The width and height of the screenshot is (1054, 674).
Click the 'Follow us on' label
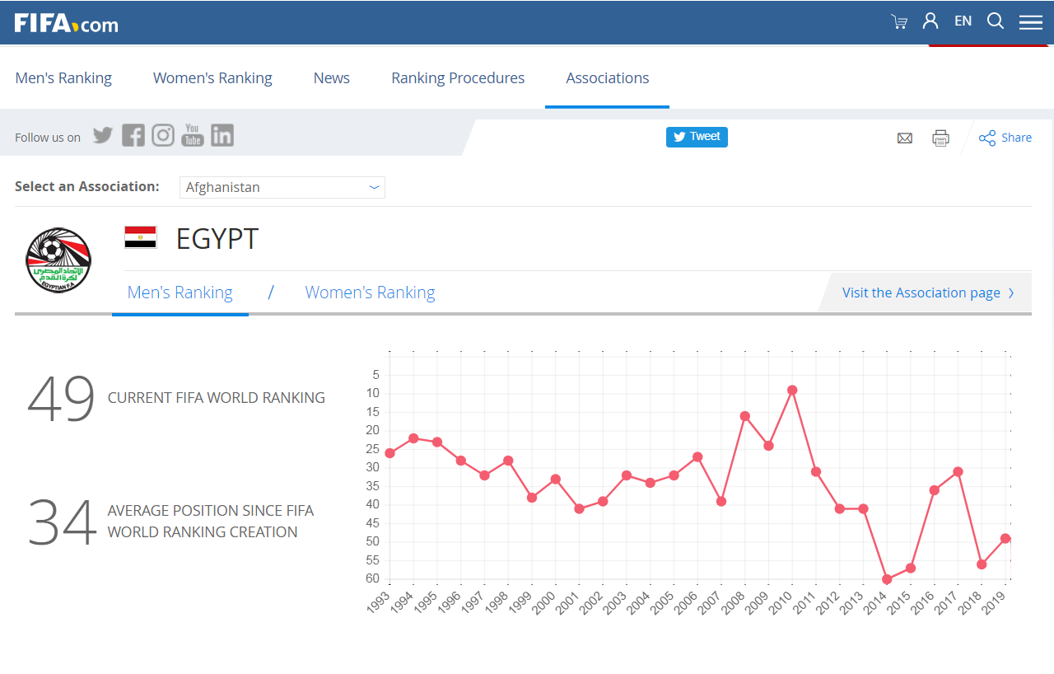48,138
